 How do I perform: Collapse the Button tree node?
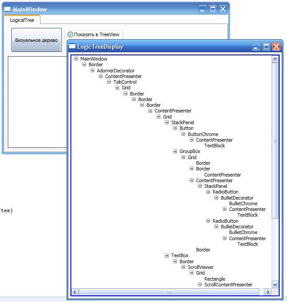click(175, 128)
